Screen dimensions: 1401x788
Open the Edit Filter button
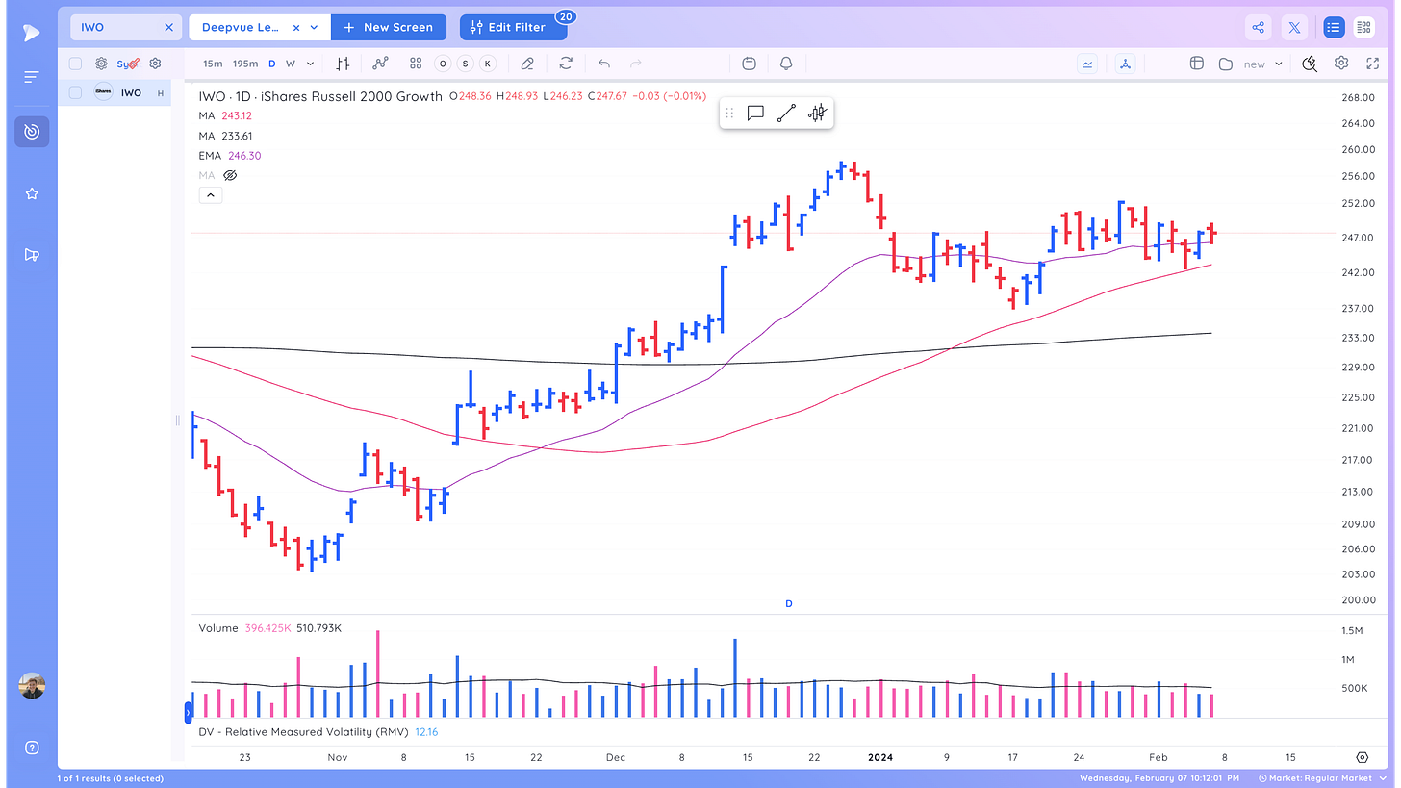coord(513,27)
